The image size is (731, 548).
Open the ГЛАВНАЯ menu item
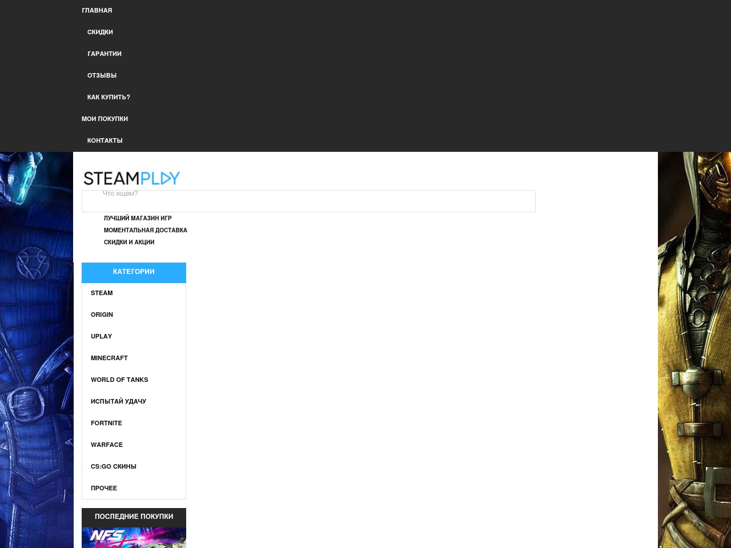tap(97, 11)
